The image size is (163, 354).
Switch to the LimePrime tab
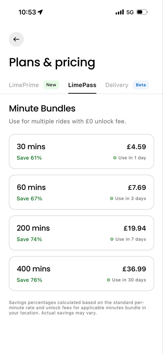tap(24, 85)
